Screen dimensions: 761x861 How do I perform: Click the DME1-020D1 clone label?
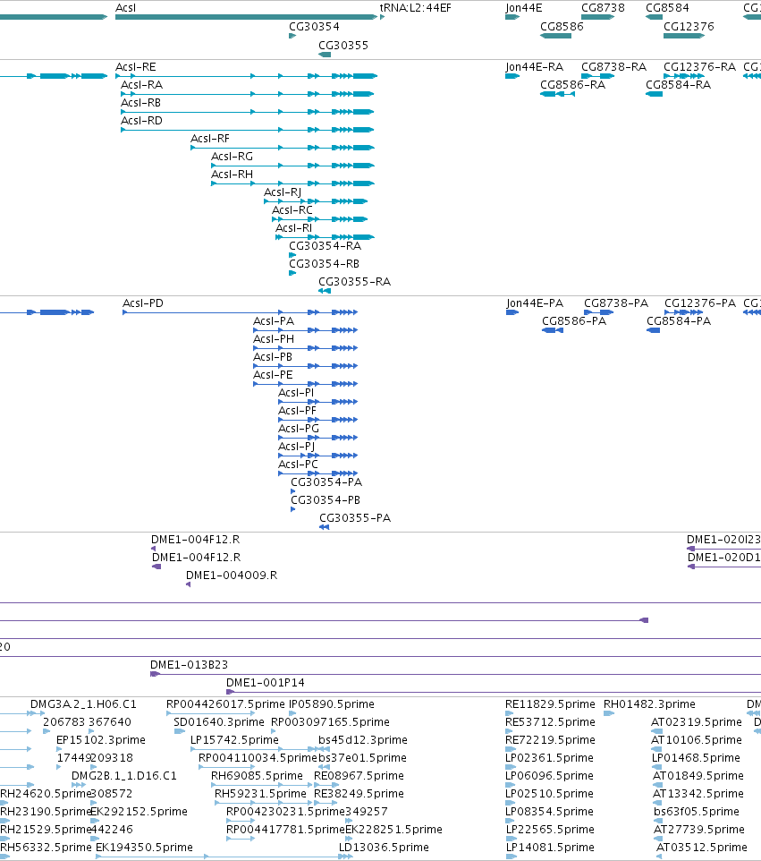(724, 558)
